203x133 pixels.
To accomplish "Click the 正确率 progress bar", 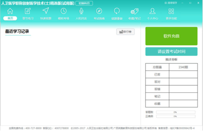I will point(176,117).
